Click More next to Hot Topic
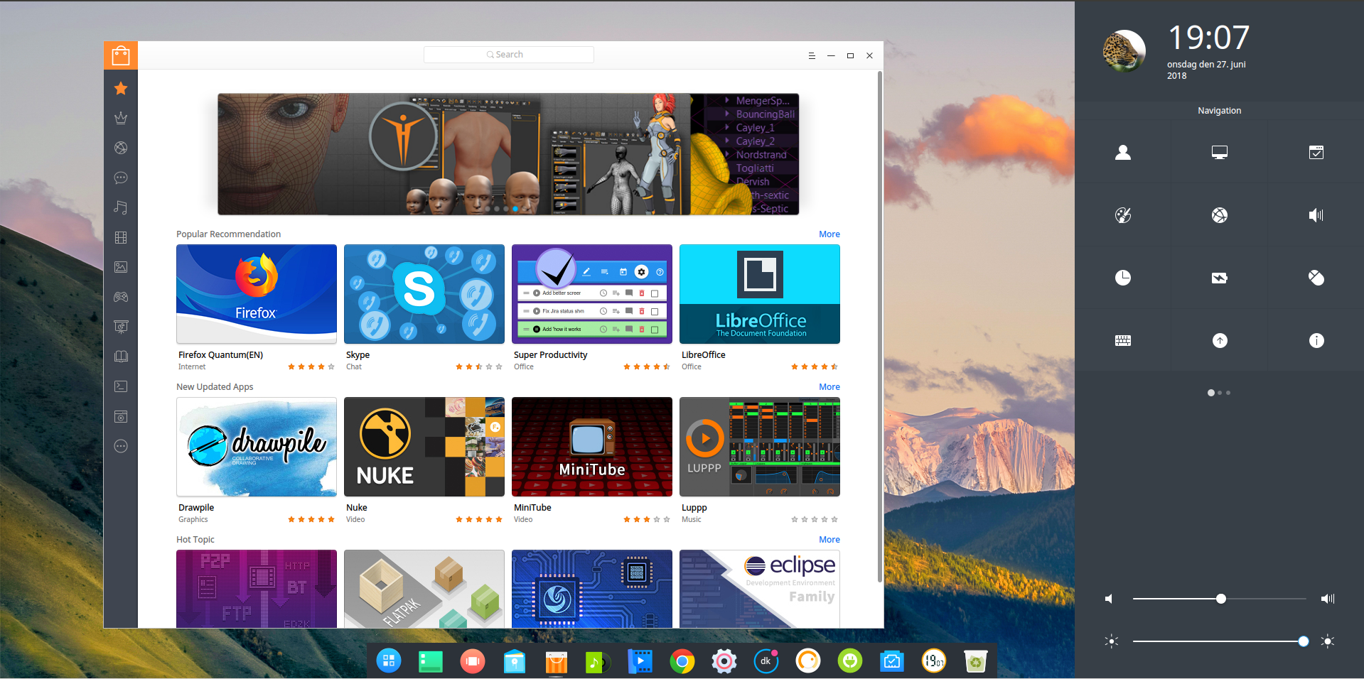 click(x=829, y=540)
